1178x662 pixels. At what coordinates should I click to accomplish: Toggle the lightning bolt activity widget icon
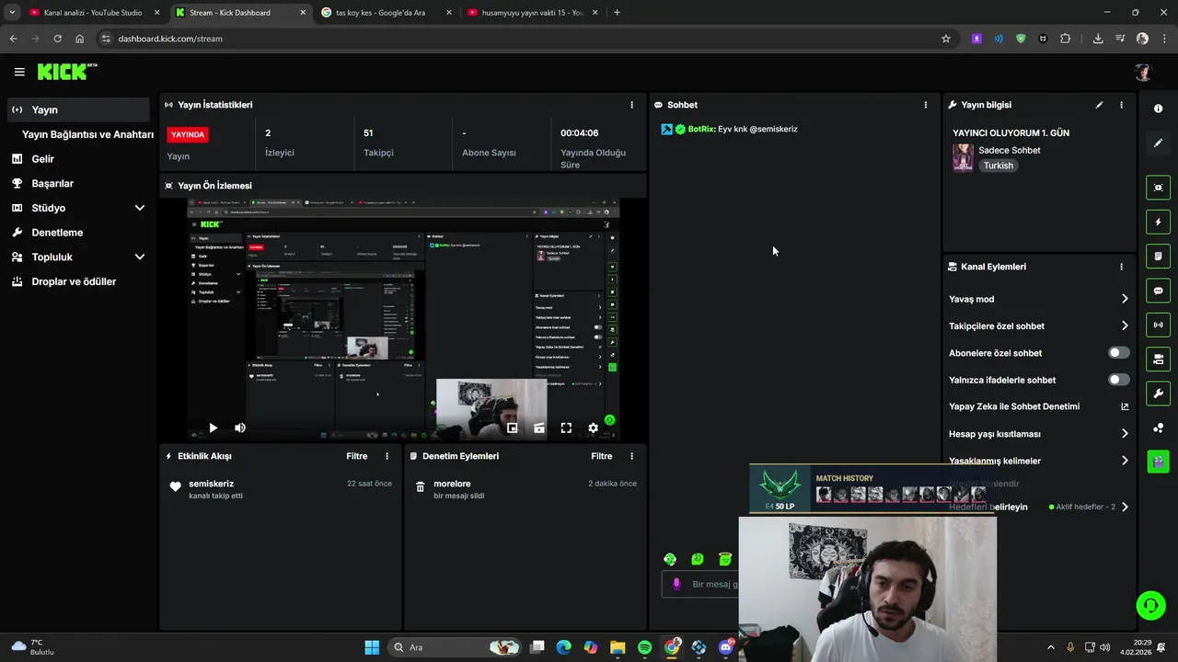(1158, 222)
